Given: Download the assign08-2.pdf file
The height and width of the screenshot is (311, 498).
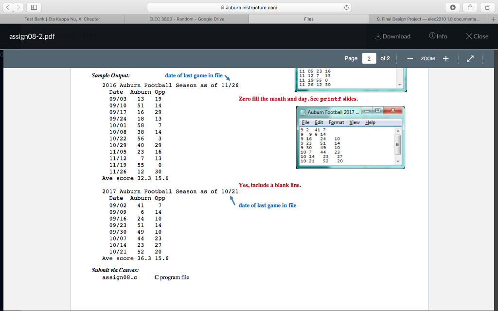Looking at the screenshot, I should (x=393, y=36).
